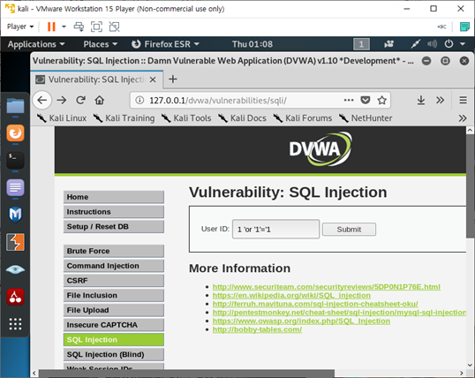
Task: Open Firefox downloads panel
Action: (421, 100)
